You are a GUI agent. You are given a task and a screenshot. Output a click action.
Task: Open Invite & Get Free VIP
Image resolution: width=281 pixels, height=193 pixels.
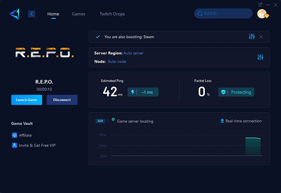37,145
